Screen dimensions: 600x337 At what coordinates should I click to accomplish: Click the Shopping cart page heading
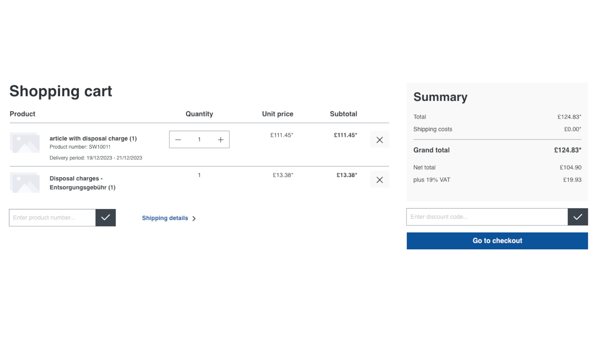(x=61, y=91)
